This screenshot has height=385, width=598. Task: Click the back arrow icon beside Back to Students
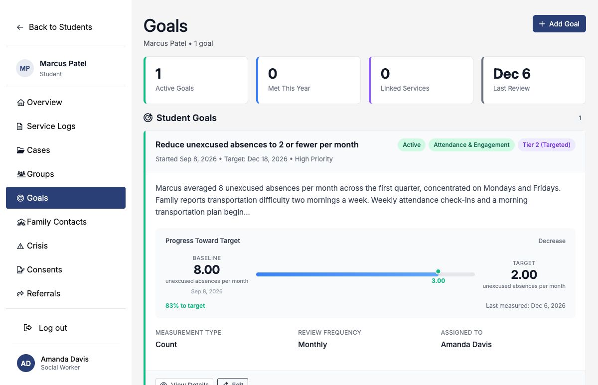click(20, 27)
